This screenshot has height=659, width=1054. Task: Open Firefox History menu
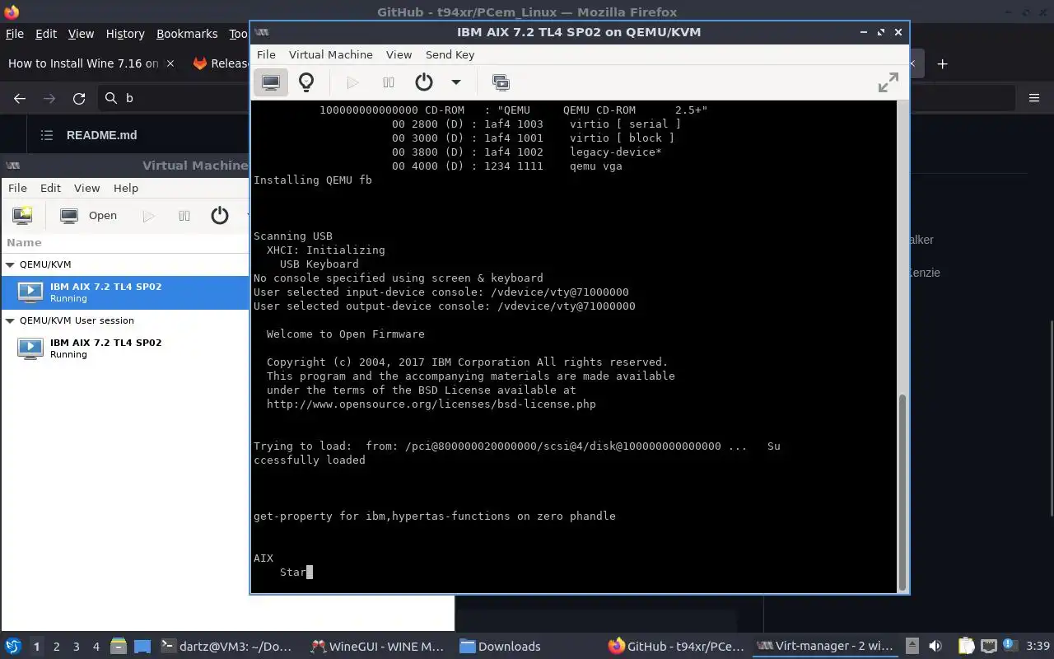pyautogui.click(x=125, y=34)
